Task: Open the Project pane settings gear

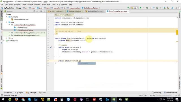Action: [41, 11]
